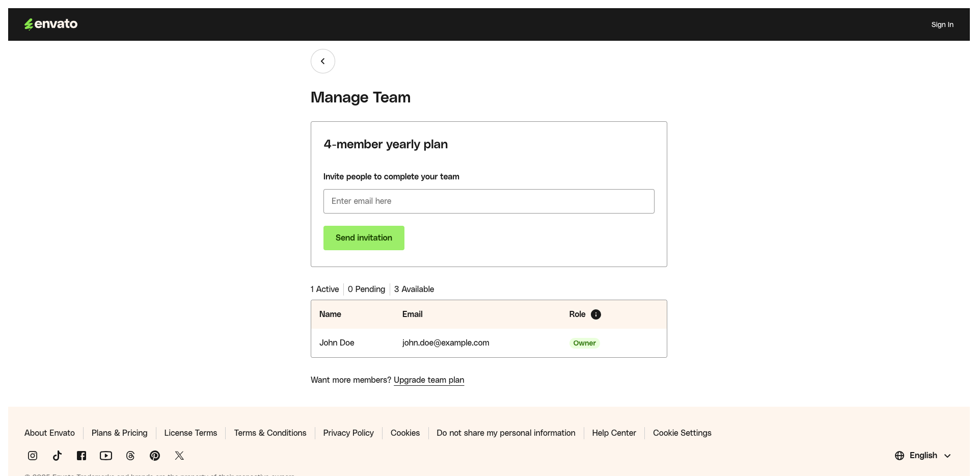Open License Terms in the footer
The image size is (978, 476).
pyautogui.click(x=191, y=433)
